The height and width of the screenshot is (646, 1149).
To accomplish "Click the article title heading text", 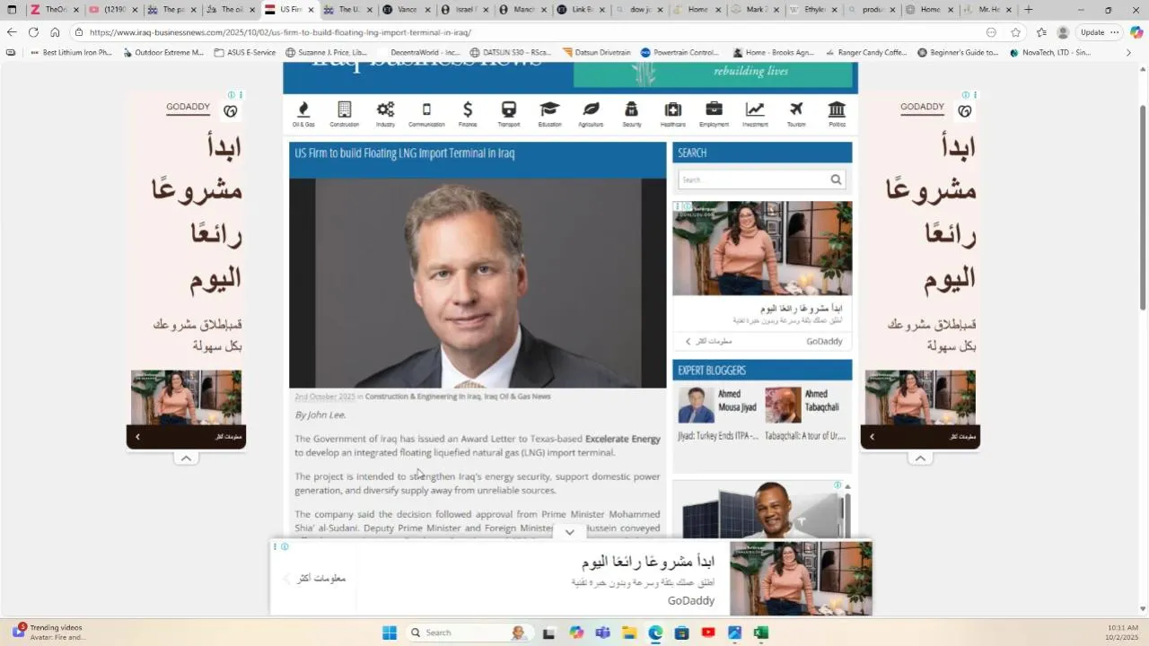I will (x=405, y=153).
